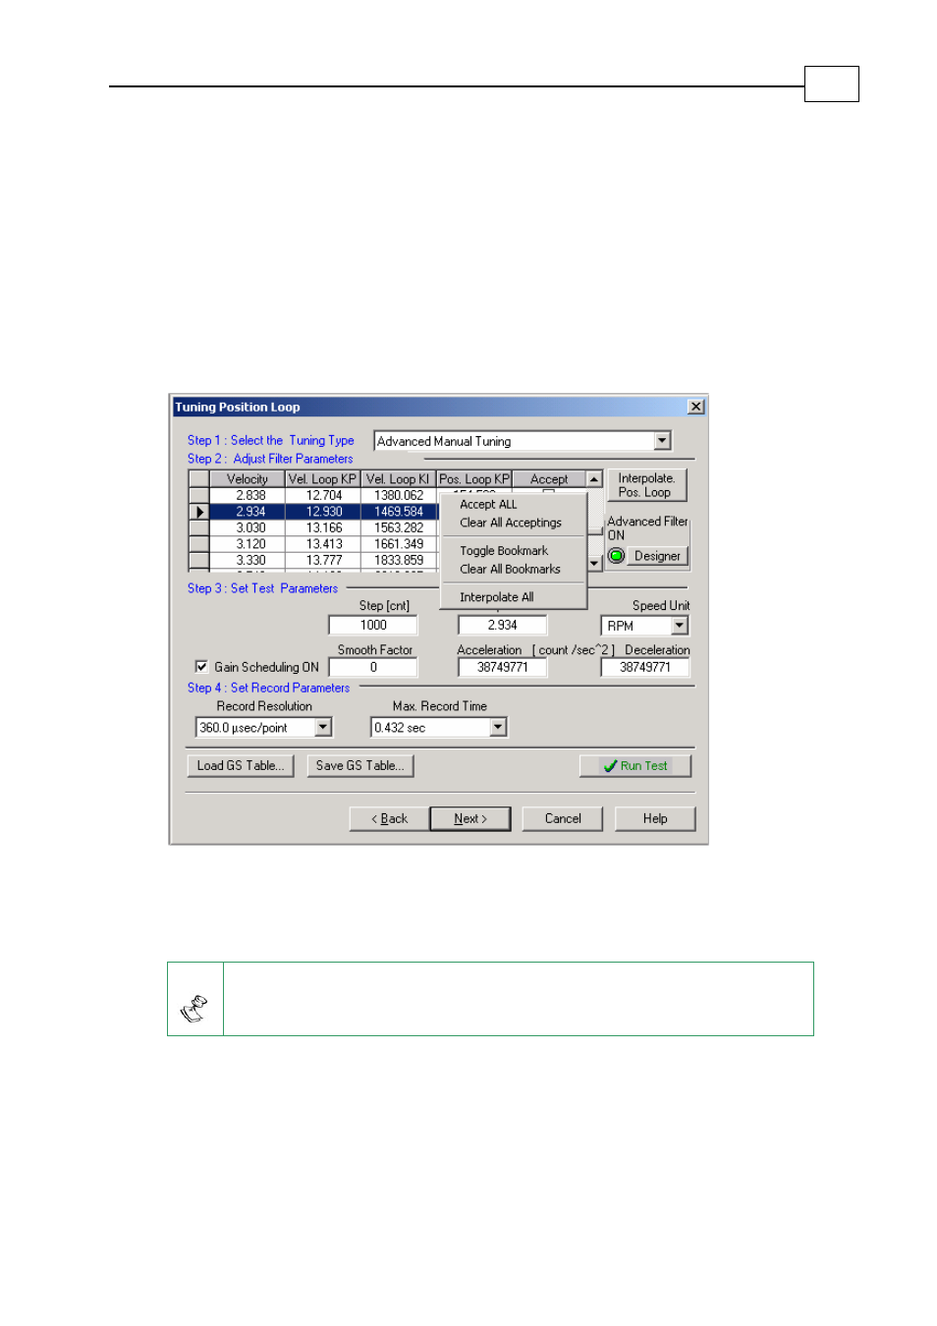The width and height of the screenshot is (937, 1326).
Task: Click the Velocity column header
Action: pyautogui.click(x=248, y=479)
